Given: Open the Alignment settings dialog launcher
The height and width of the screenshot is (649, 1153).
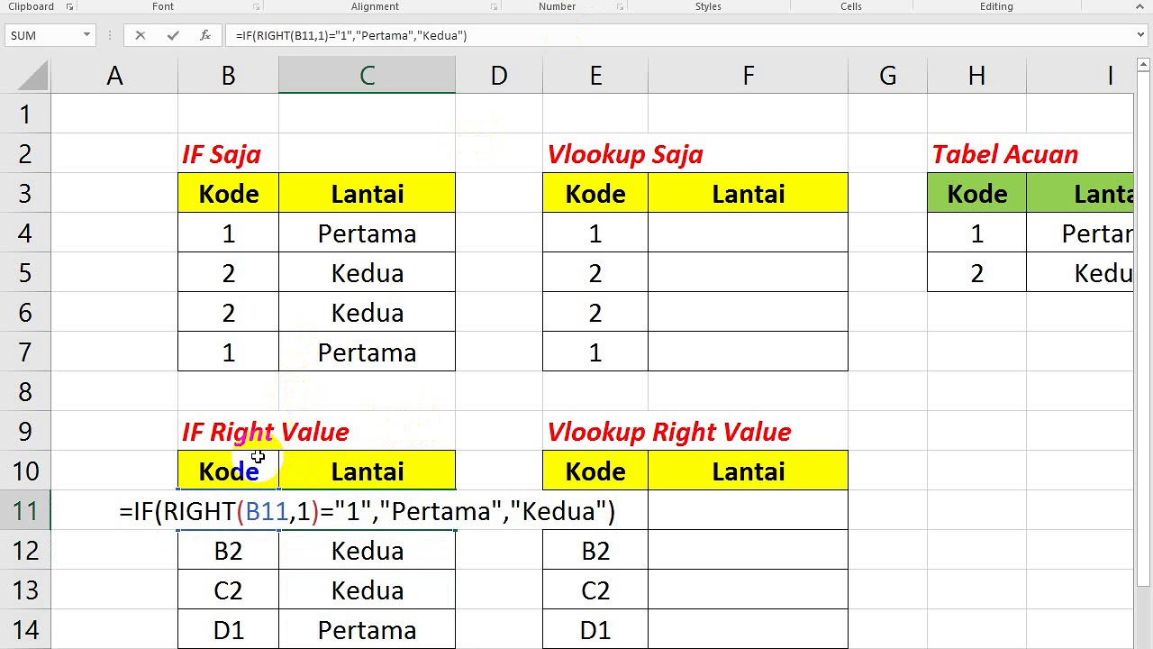Looking at the screenshot, I should (x=494, y=6).
